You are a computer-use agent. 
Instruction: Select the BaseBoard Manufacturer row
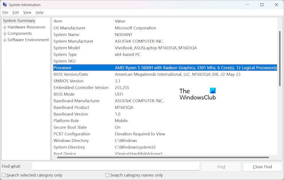click(165, 101)
